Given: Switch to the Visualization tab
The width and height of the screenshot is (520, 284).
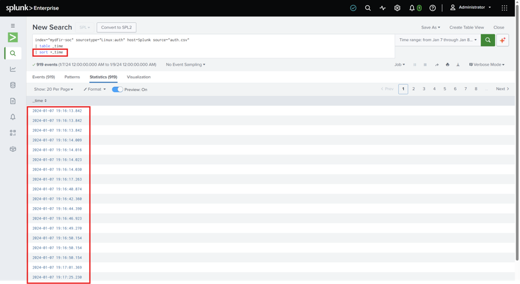Looking at the screenshot, I should click(139, 77).
